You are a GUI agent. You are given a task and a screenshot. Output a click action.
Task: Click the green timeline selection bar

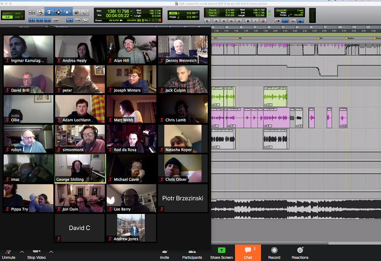(296, 35)
